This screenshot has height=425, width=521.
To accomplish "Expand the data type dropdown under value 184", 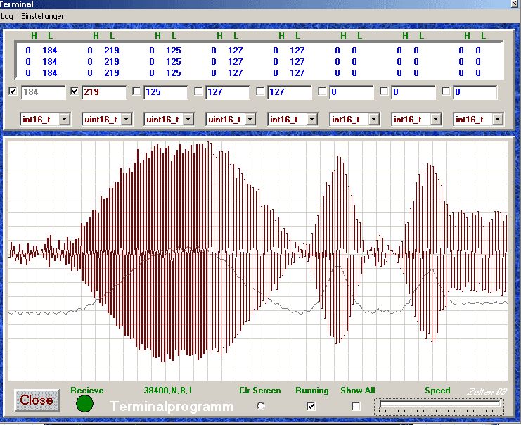I will coord(64,120).
